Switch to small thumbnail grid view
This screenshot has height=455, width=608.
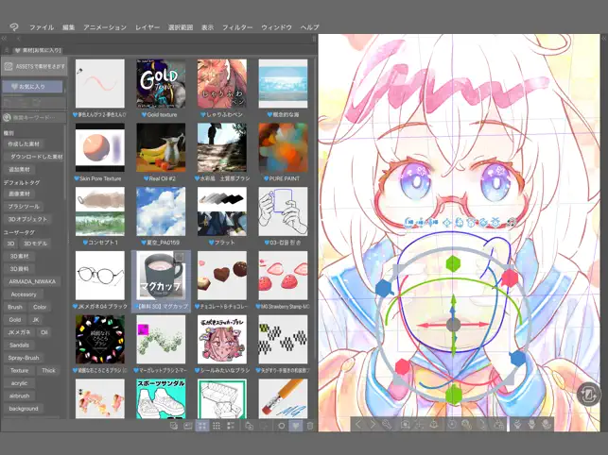(x=217, y=426)
